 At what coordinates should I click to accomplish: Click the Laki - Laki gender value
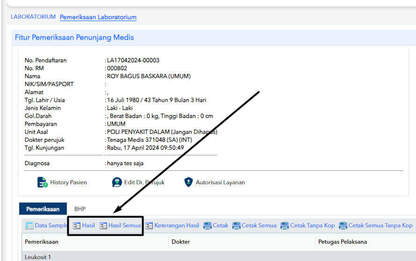(x=120, y=108)
